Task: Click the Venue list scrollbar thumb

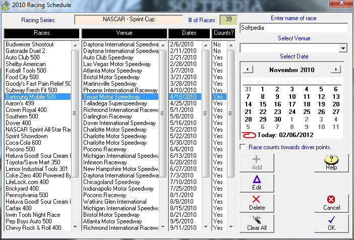Action: [163, 113]
